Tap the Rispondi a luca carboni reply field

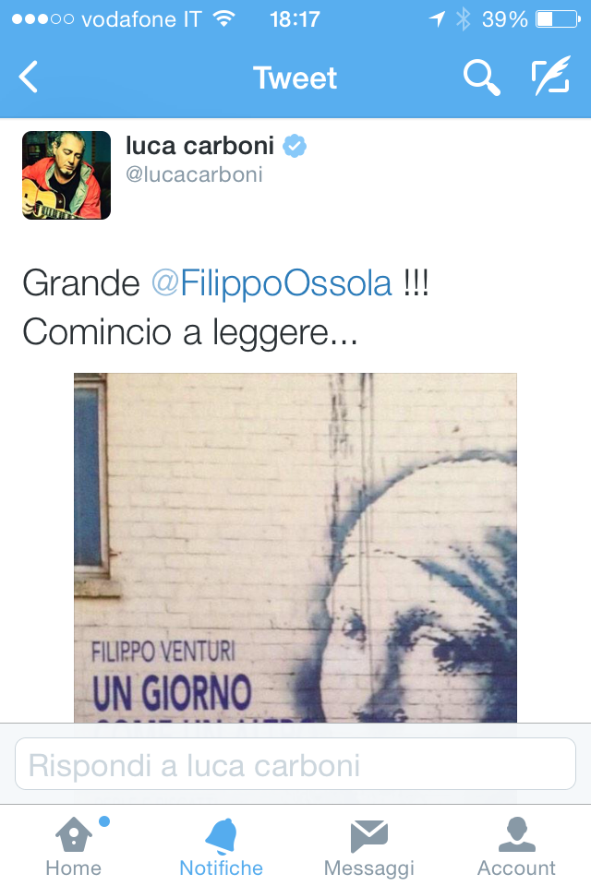pos(295,763)
